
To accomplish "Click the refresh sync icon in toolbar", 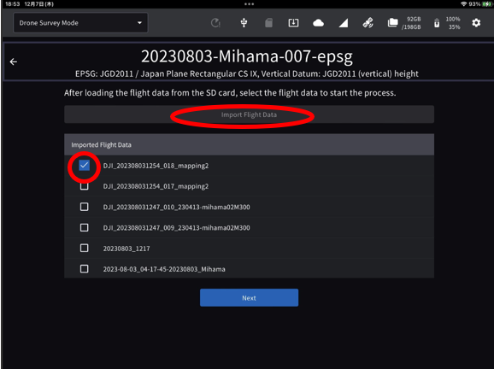I will (x=215, y=23).
